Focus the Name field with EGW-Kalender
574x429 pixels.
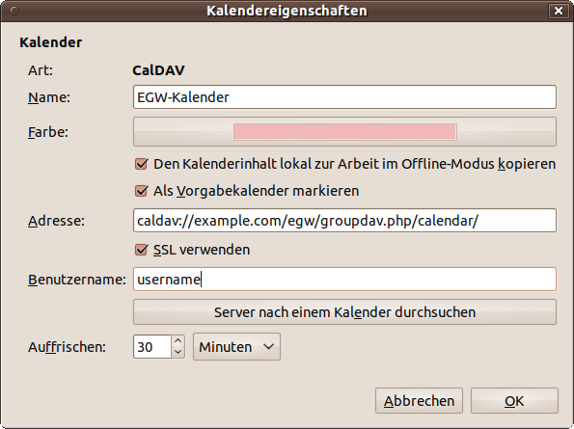344,97
